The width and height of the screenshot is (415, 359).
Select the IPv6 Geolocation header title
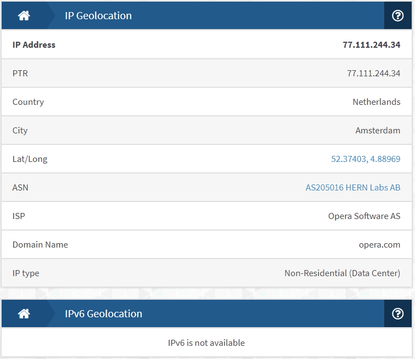click(103, 314)
